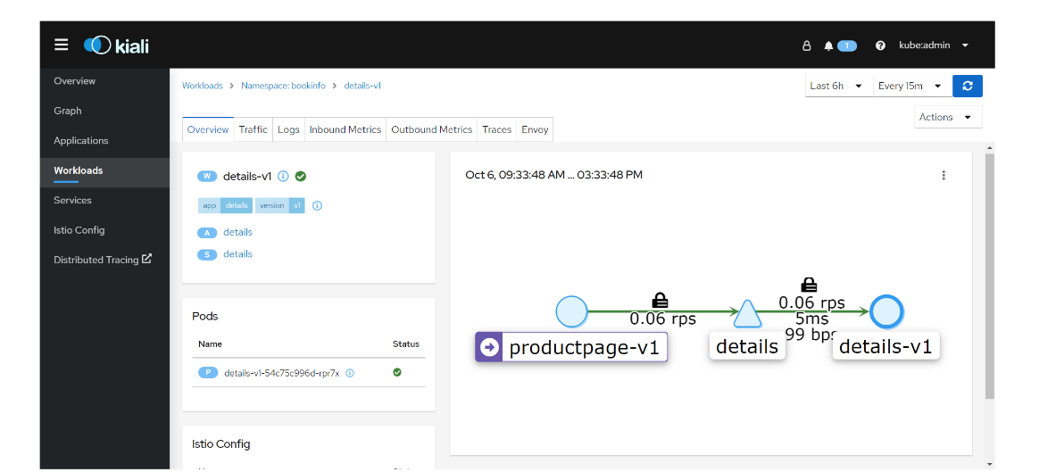Click the info icon beside pod name

click(x=350, y=373)
